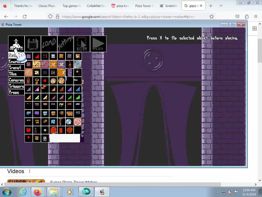Pick the electrical outlet block object

click(53, 56)
